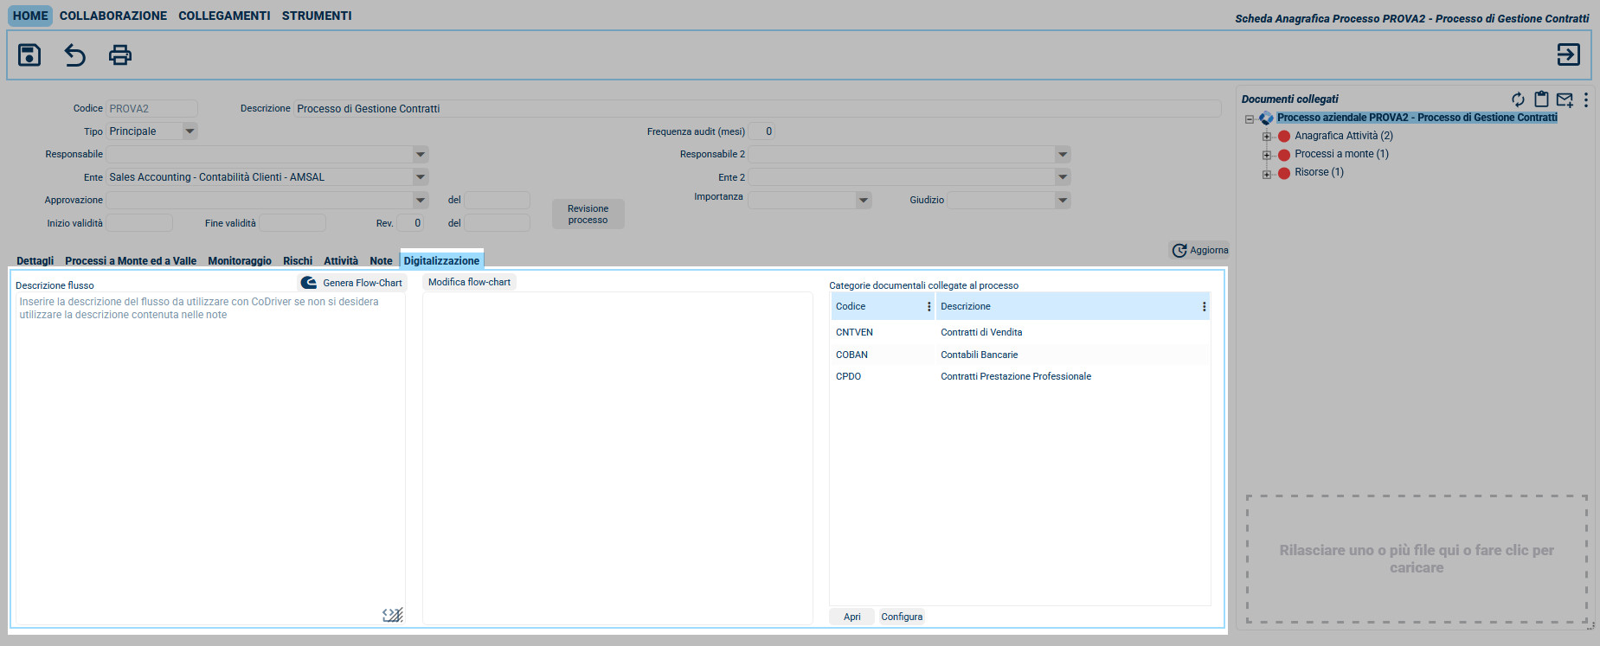This screenshot has height=646, width=1600.
Task: Click the Configura button
Action: coord(902,617)
